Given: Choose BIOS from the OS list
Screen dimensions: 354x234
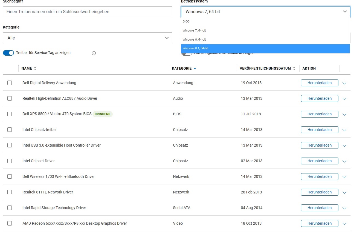Looking at the screenshot, I should [x=266, y=21].
